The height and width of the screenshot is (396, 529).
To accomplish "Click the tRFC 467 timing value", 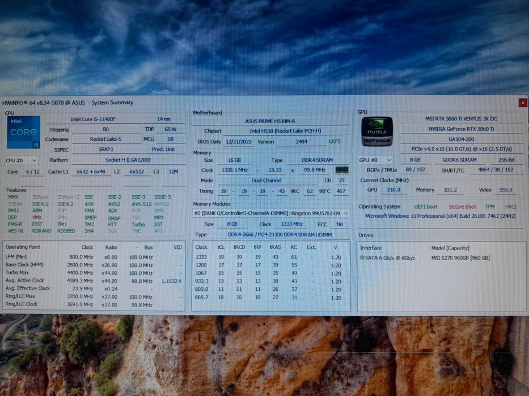I will click(341, 191).
